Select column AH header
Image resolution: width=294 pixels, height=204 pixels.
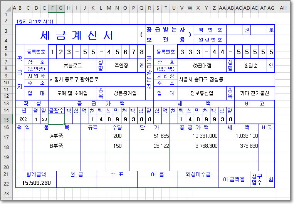point(283,8)
